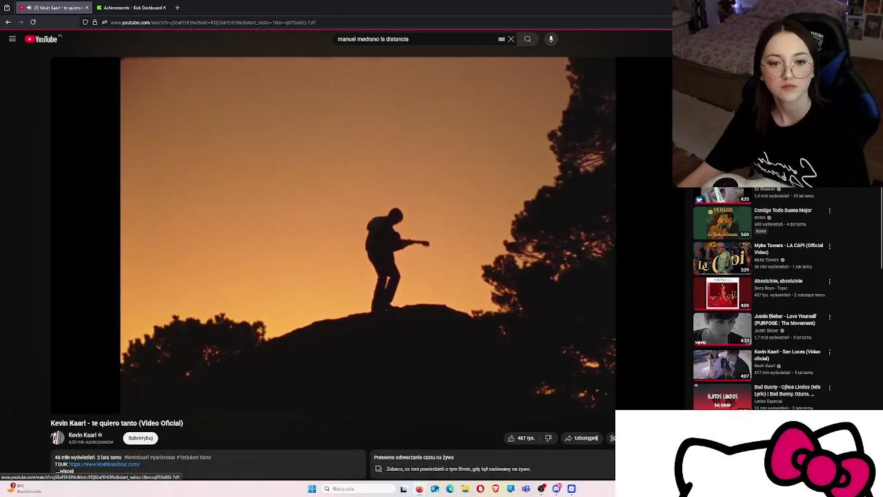Viewport: 883px width, 497px height.
Task: Expand description with ...więcej
Action: 65,471
